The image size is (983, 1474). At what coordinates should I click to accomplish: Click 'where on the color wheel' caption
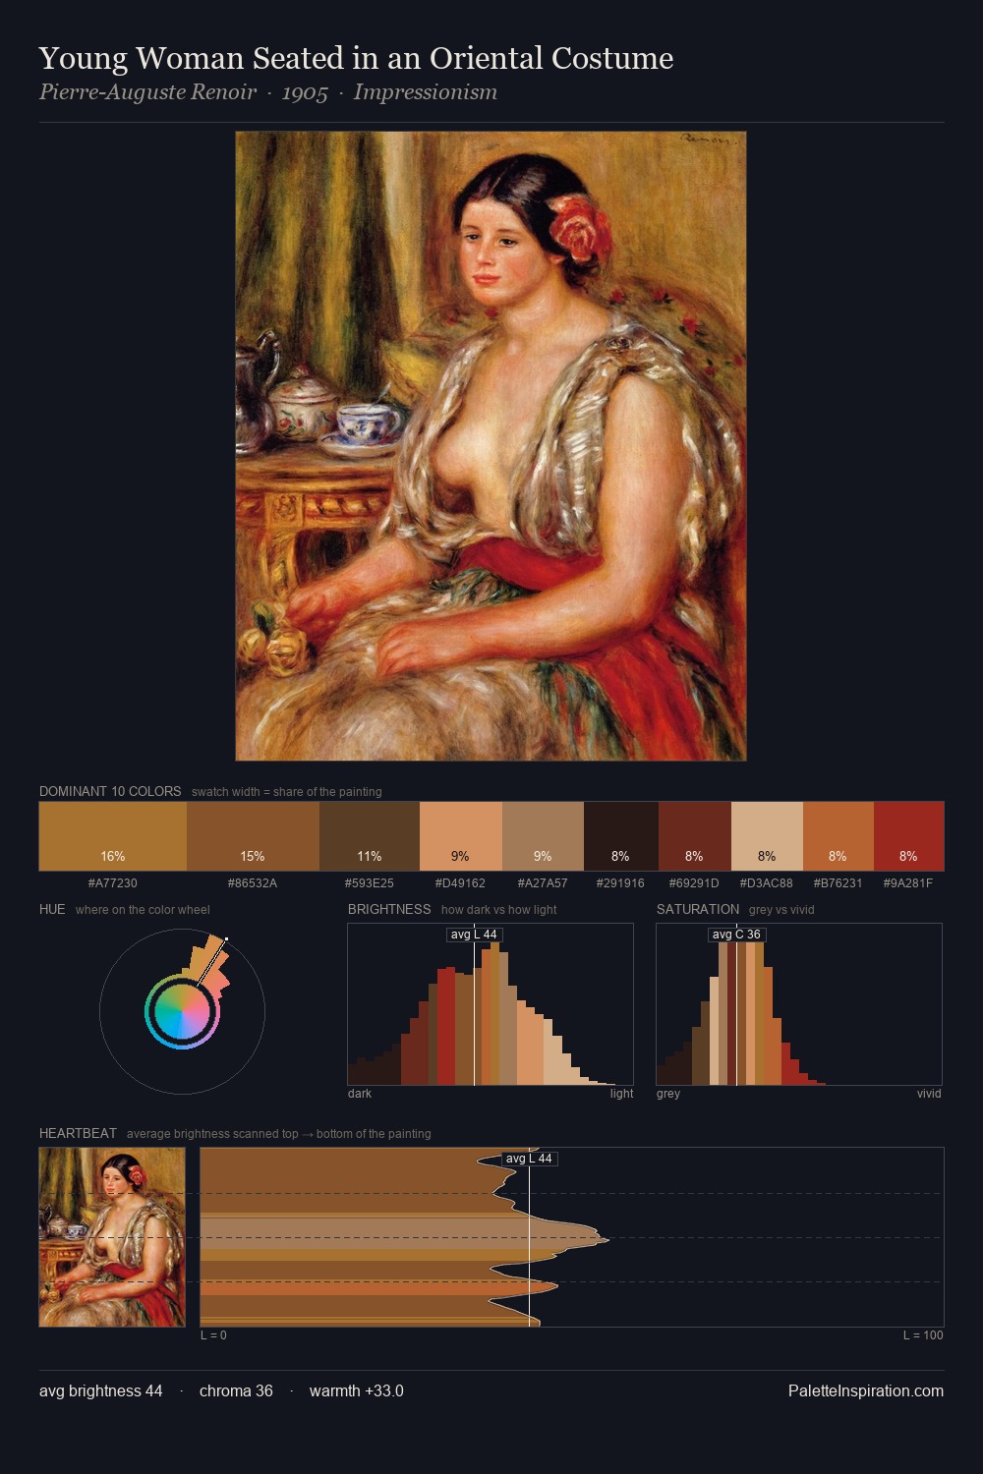point(143,910)
